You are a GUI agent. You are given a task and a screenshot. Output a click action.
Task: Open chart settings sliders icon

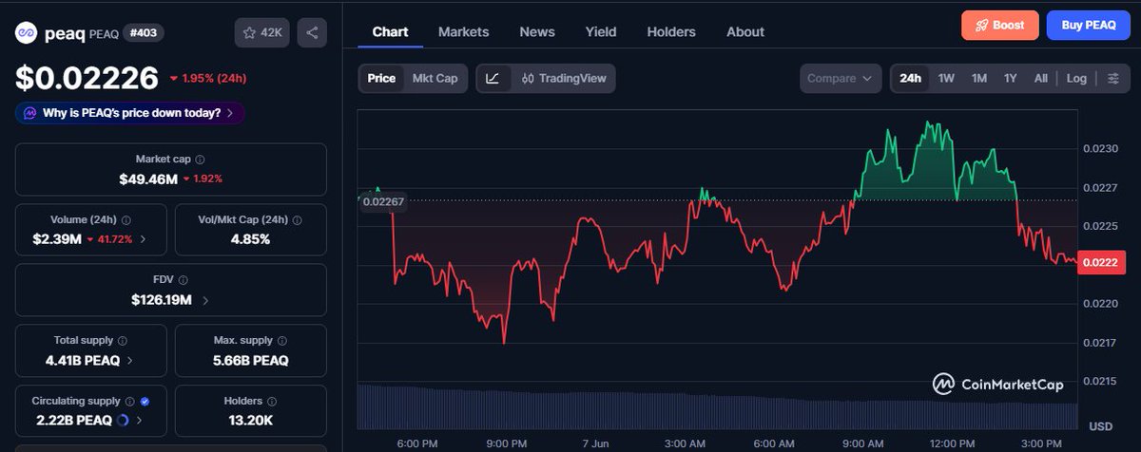click(1112, 78)
